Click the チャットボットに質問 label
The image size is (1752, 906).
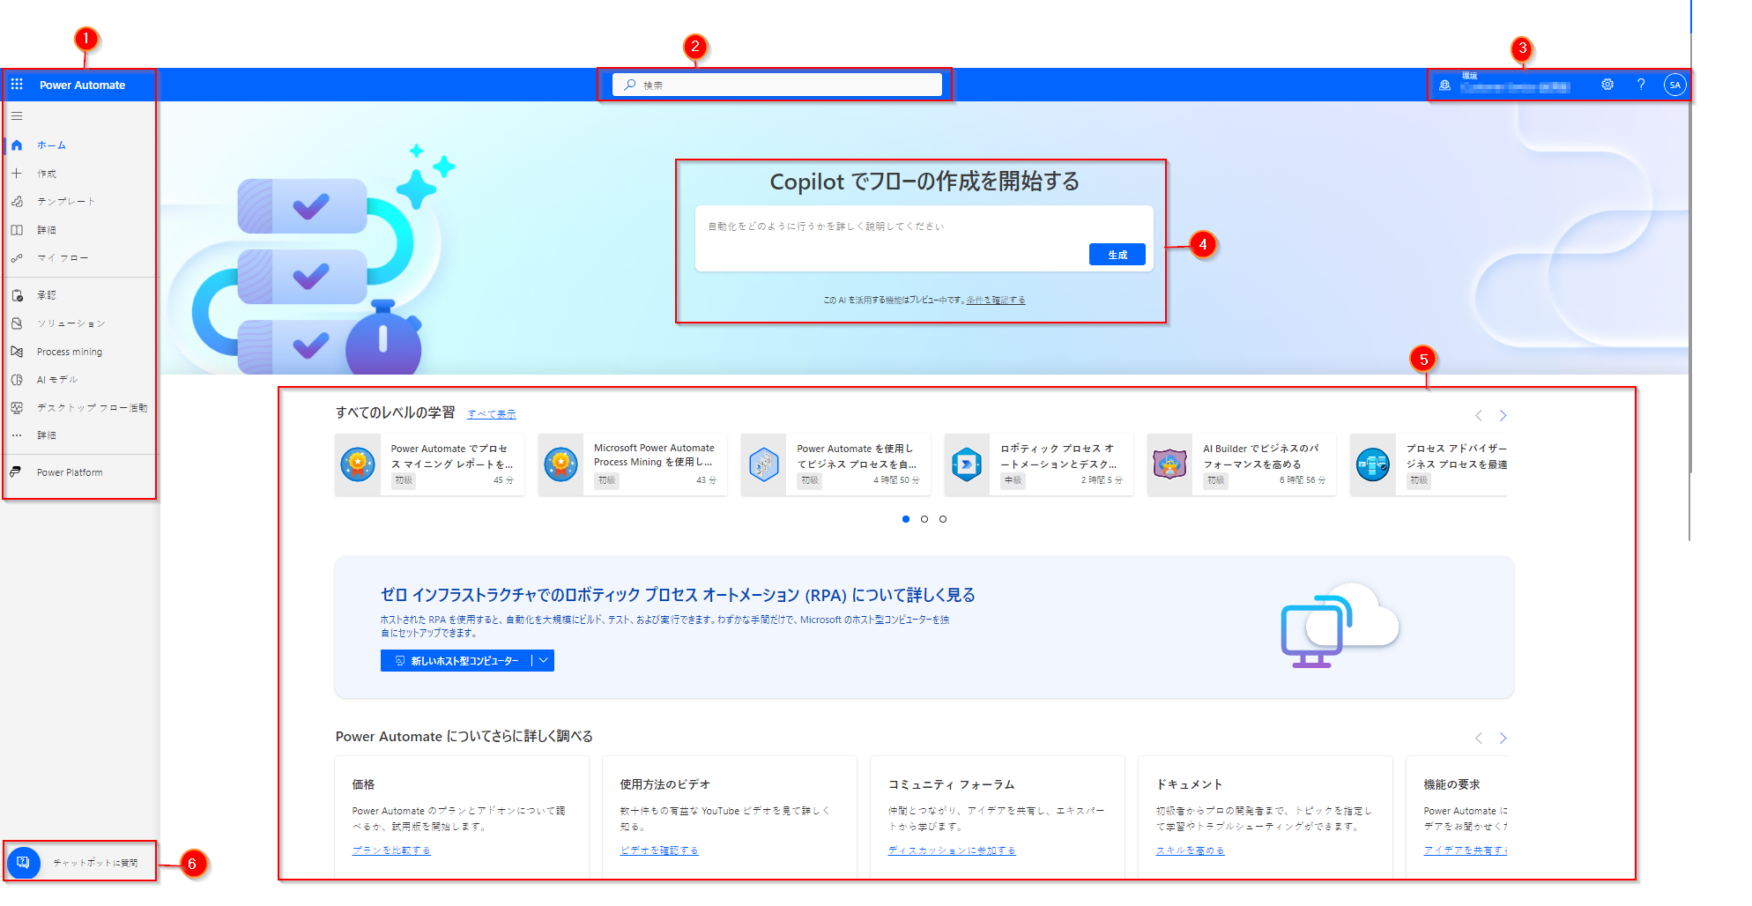click(95, 863)
